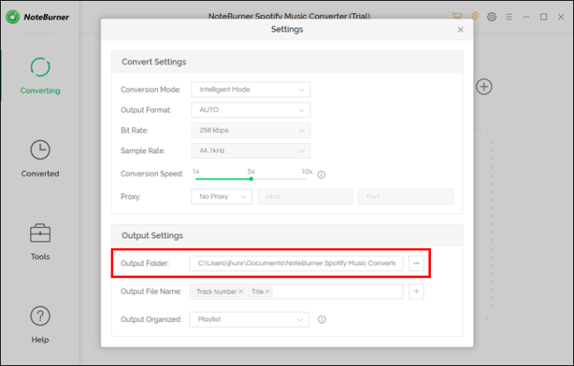Click the Conversion Speed info icon
This screenshot has width=574, height=366.
click(x=321, y=175)
